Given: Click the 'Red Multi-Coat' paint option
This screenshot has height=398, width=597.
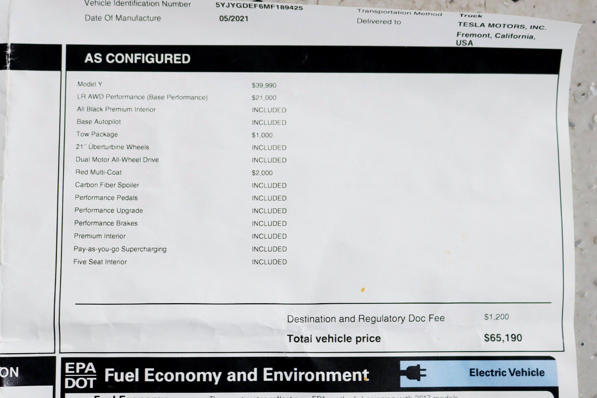Looking at the screenshot, I should (99, 172).
